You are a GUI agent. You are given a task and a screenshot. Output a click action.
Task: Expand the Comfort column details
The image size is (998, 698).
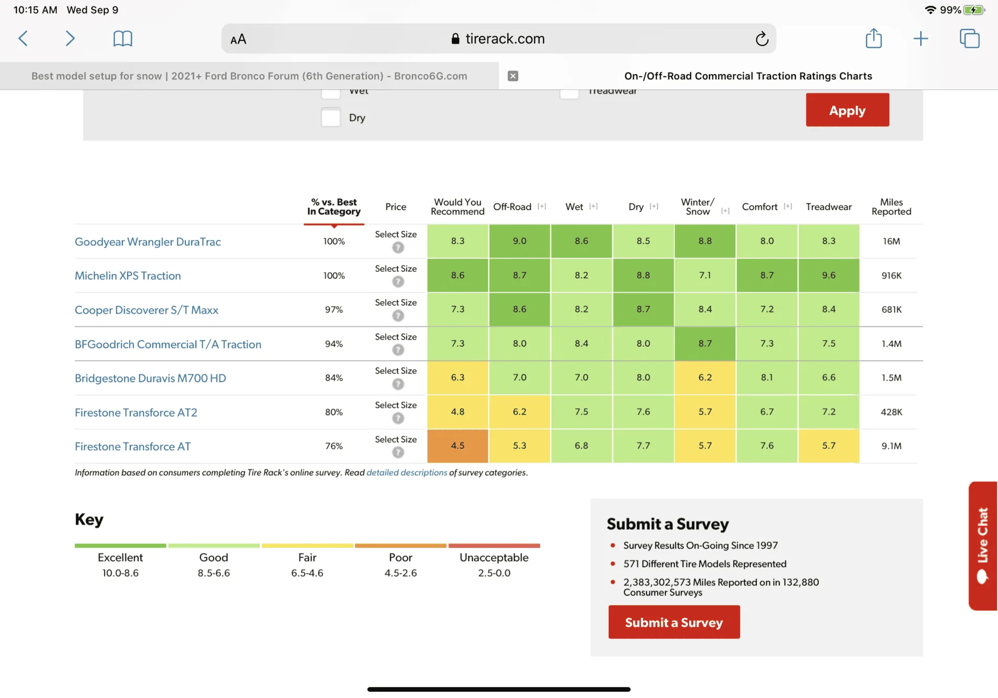click(787, 207)
